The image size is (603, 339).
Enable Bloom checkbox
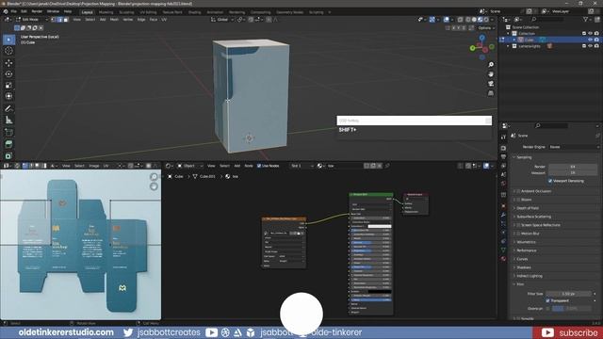[x=518, y=200]
